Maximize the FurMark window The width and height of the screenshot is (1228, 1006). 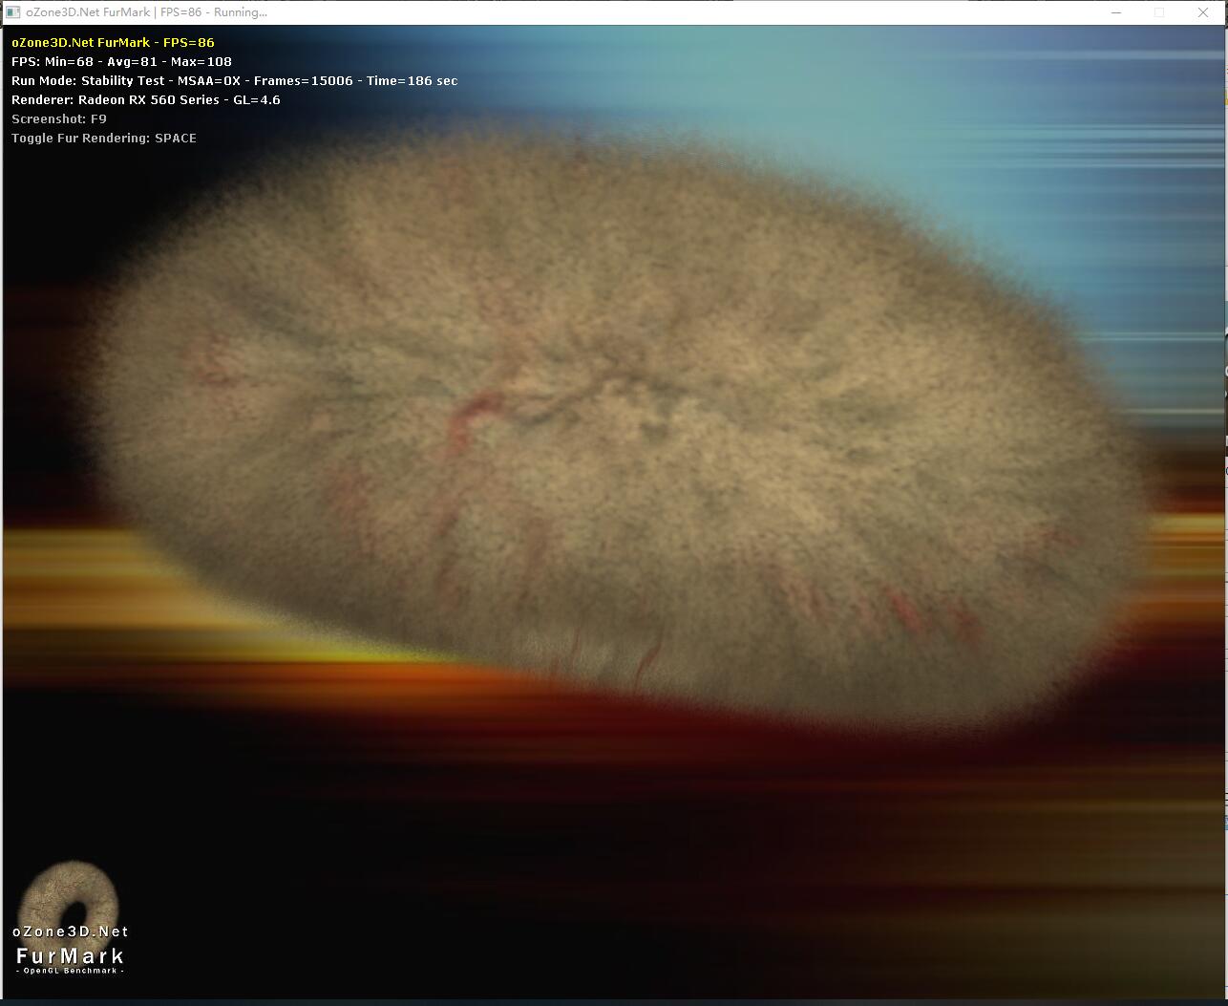click(1159, 12)
